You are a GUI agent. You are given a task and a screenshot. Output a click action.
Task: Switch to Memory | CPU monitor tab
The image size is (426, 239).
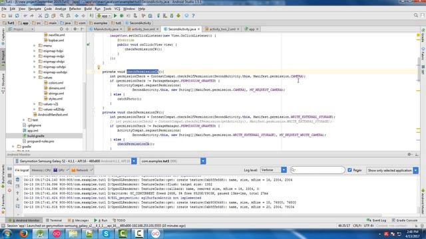pyautogui.click(x=41, y=170)
